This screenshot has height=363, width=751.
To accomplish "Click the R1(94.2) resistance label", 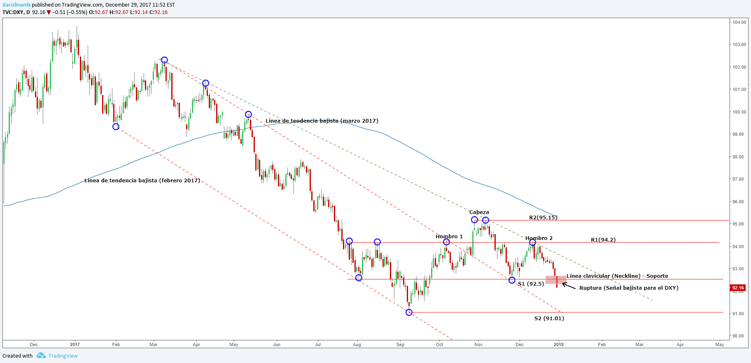I will (x=603, y=240).
